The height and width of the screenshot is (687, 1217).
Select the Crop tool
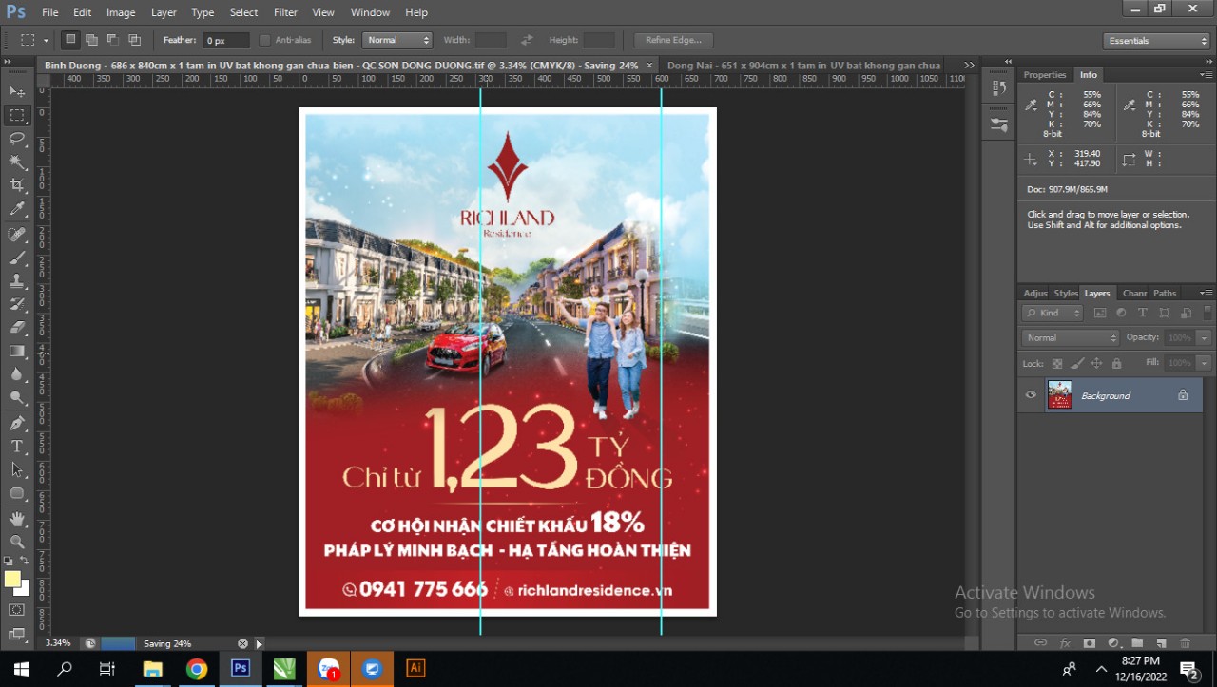(x=17, y=186)
